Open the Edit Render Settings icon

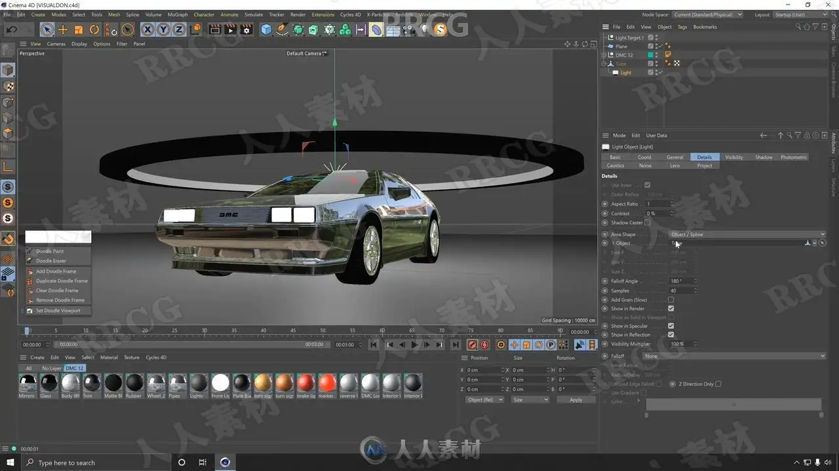[x=246, y=29]
